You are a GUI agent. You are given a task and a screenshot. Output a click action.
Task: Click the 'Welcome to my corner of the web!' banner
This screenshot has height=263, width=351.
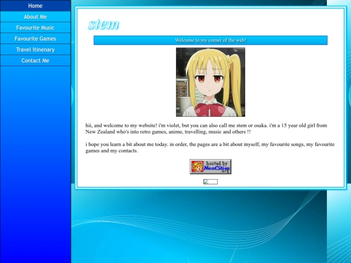coord(211,40)
